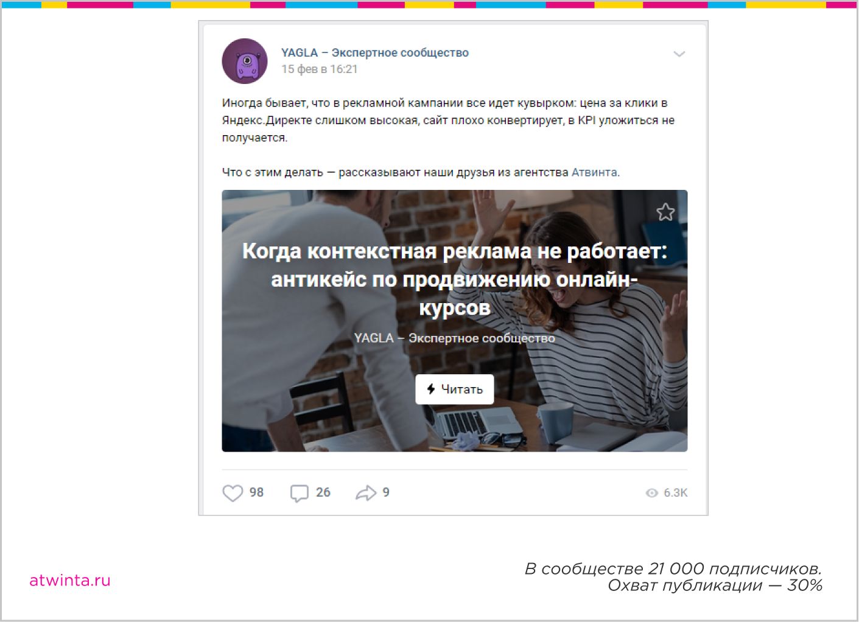Viewport: 859px width, 622px height.
Task: Click the lightning bolt on the Читать button
Action: pyautogui.click(x=431, y=389)
